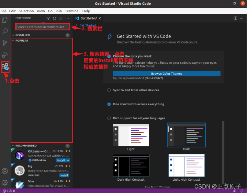Open the Run menu
Image resolution: width=247 pixels, height=193 pixels.
click(x=59, y=11)
